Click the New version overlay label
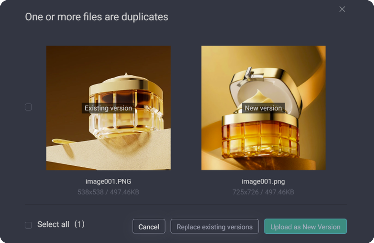 point(263,108)
